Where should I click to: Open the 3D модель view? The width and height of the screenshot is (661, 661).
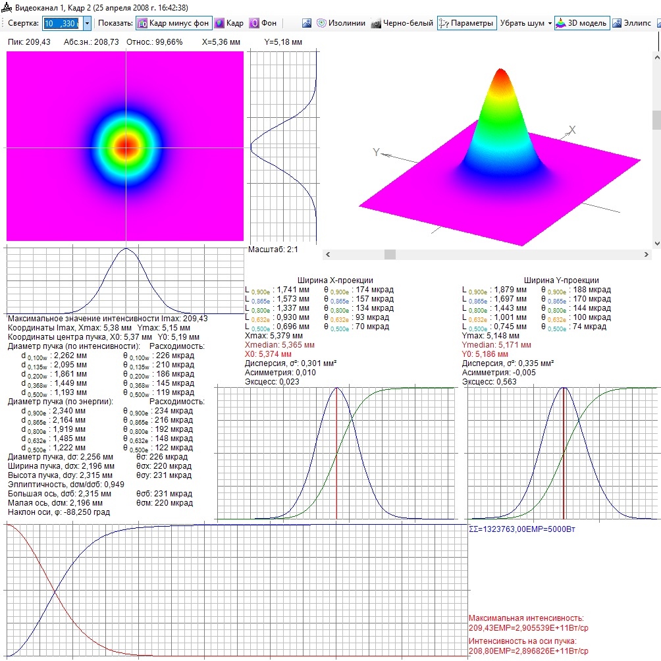coord(582,23)
